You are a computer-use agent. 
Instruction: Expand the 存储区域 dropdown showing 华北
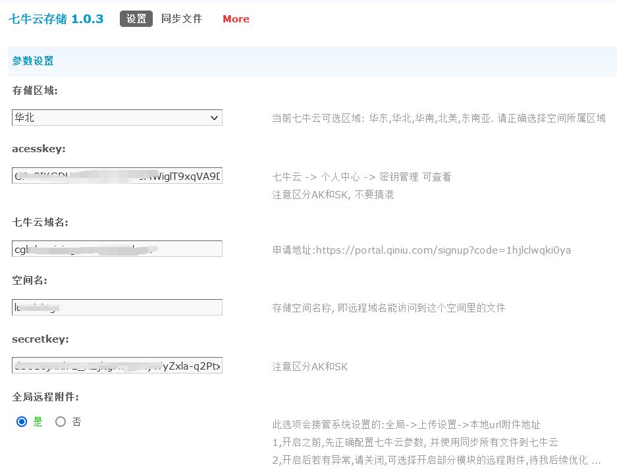point(117,118)
